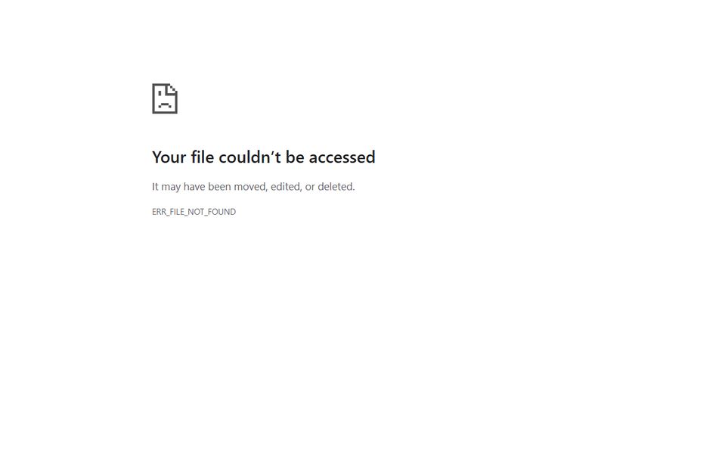Click the "It may have been moved" message
Viewport: 722px width, 454px height.
(253, 187)
